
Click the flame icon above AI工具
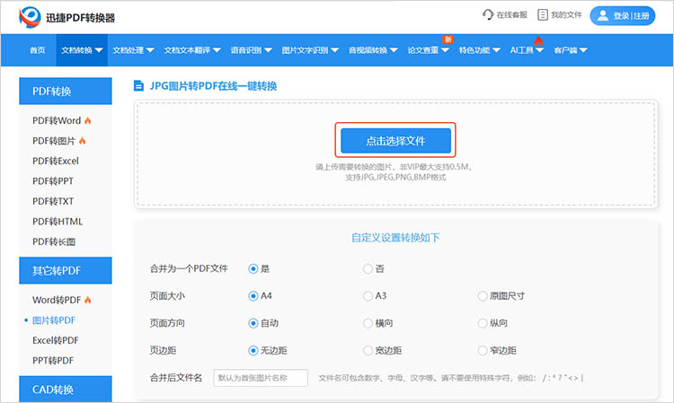click(x=538, y=41)
